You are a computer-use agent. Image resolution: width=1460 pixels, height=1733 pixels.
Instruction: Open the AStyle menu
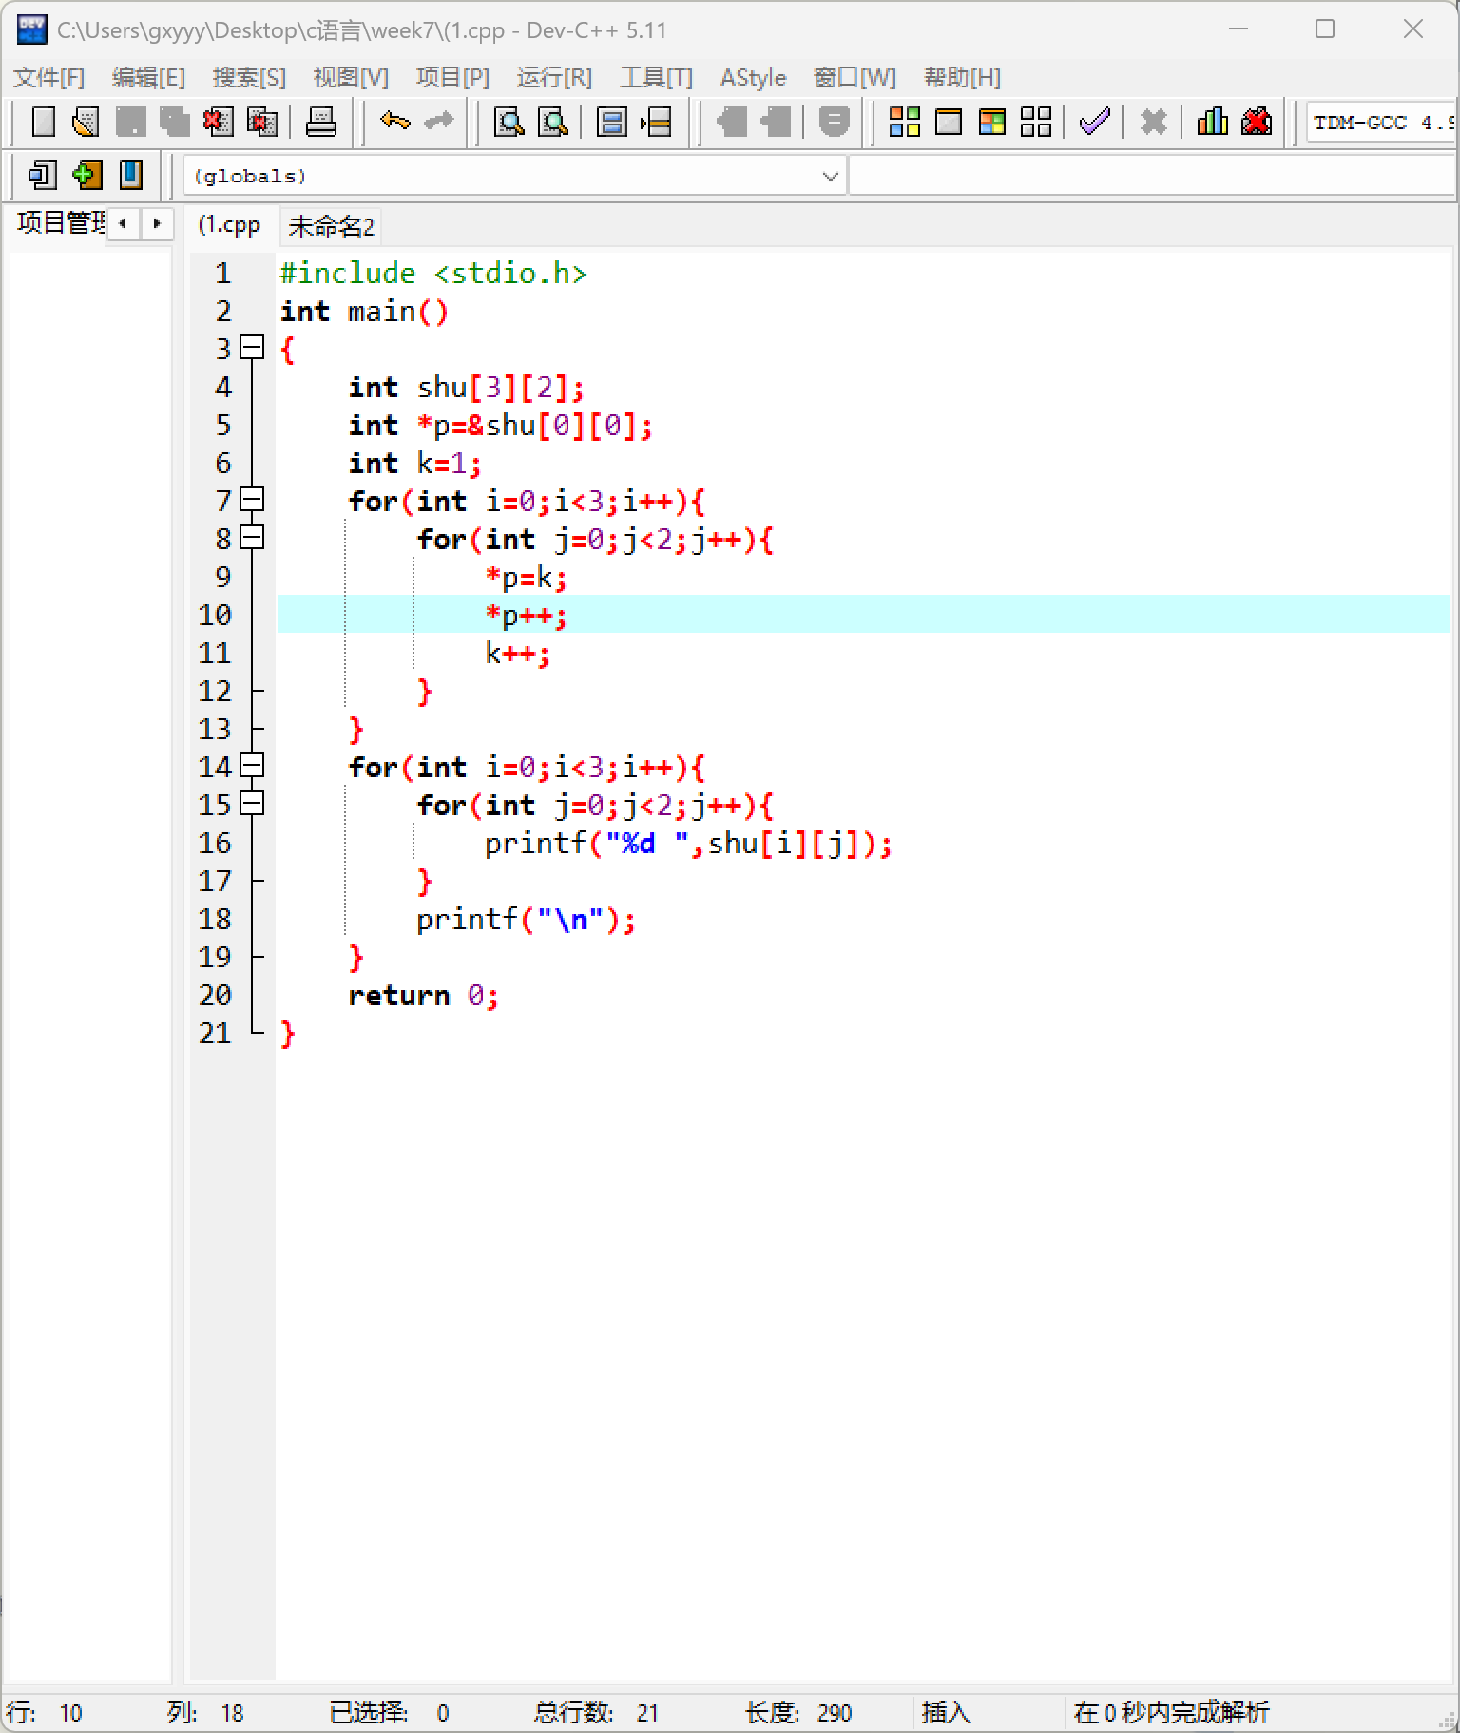[x=753, y=77]
